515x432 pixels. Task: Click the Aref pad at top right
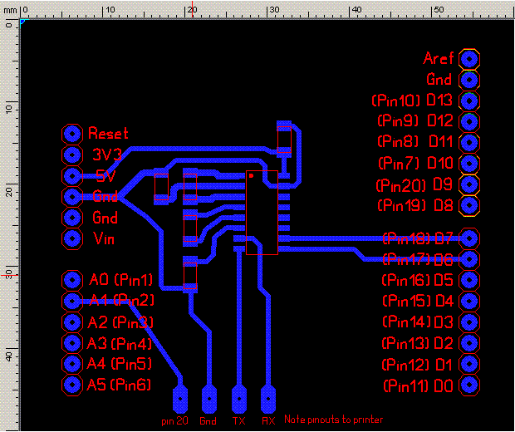pos(469,59)
